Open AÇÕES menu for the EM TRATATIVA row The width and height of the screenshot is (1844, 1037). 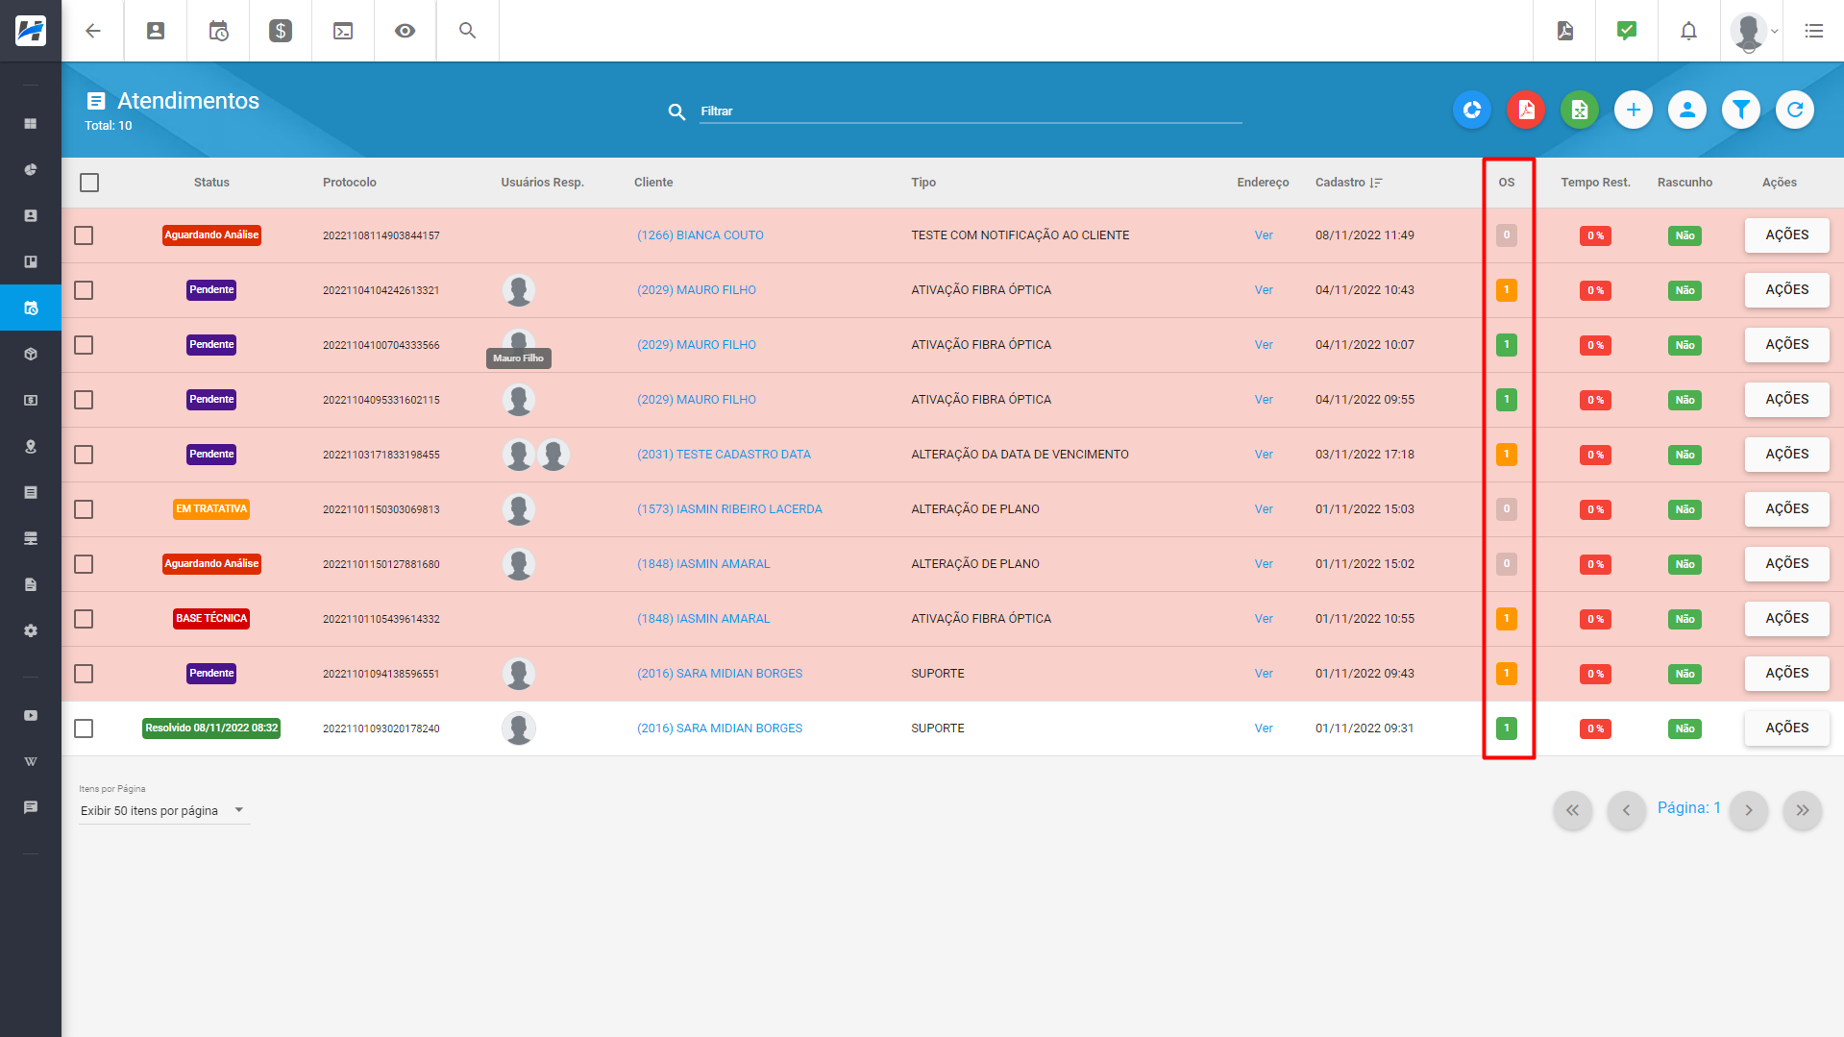[1786, 509]
